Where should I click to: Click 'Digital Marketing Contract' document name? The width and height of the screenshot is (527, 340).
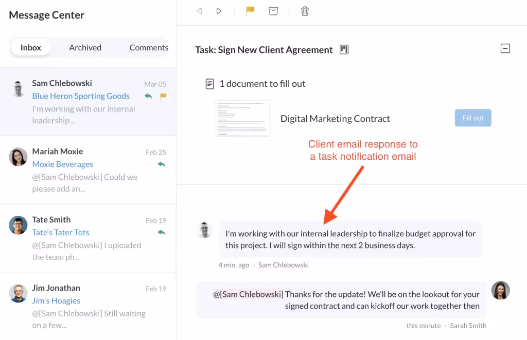335,119
